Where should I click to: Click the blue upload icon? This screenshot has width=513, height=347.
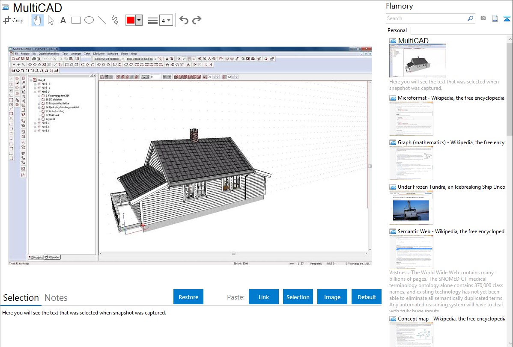coord(507,19)
